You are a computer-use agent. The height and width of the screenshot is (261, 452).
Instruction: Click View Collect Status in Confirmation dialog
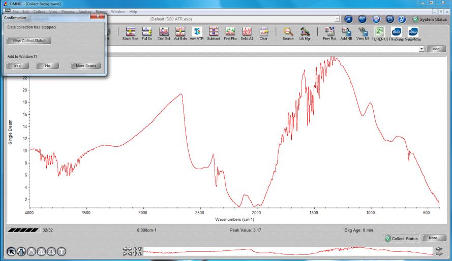(x=29, y=41)
